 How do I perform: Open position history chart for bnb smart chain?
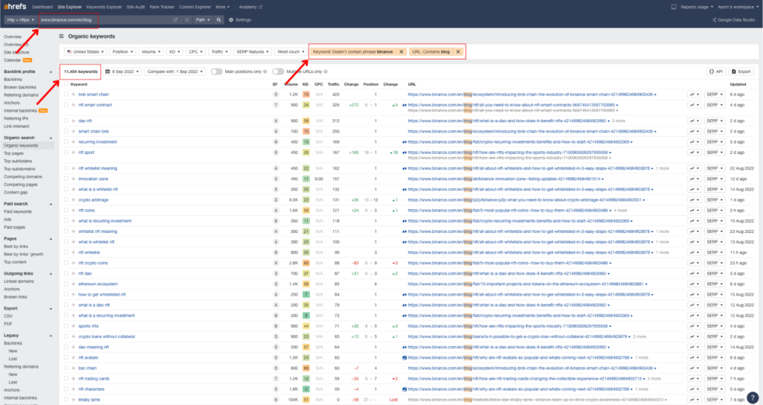tap(692, 95)
